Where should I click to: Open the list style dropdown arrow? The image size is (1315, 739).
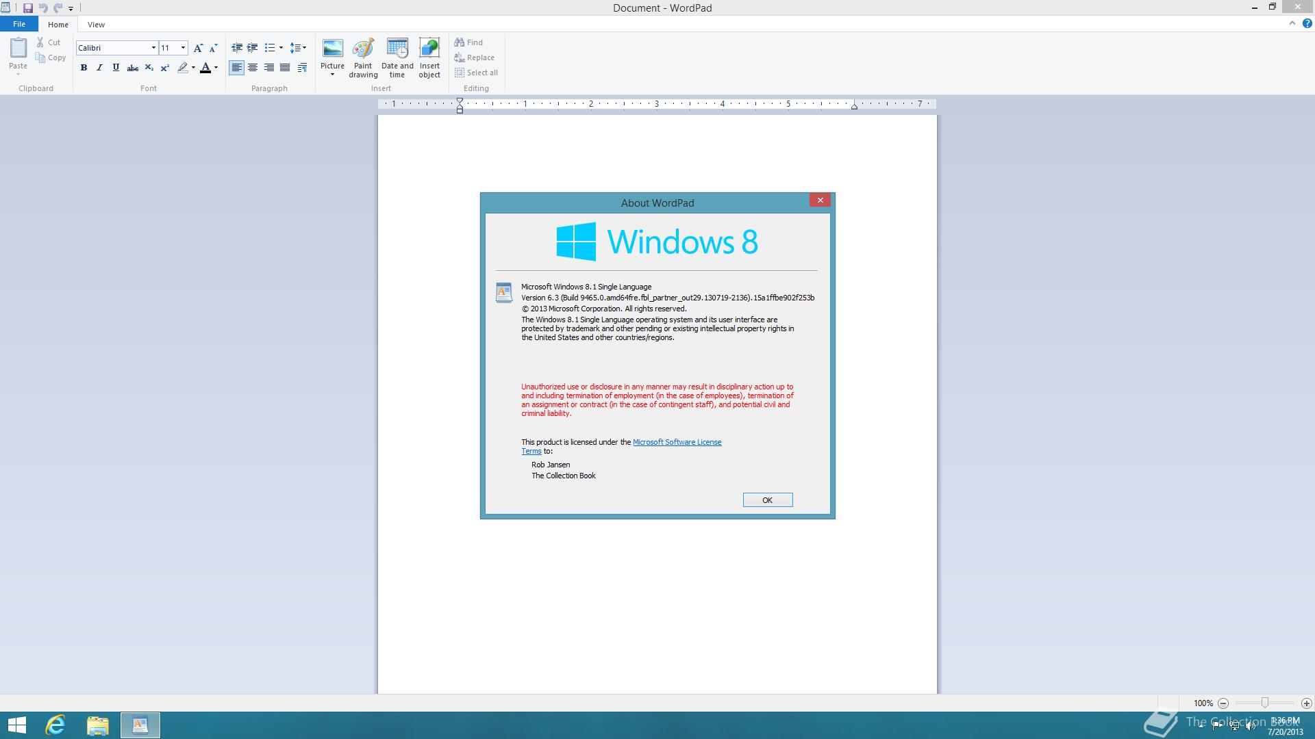[281, 48]
